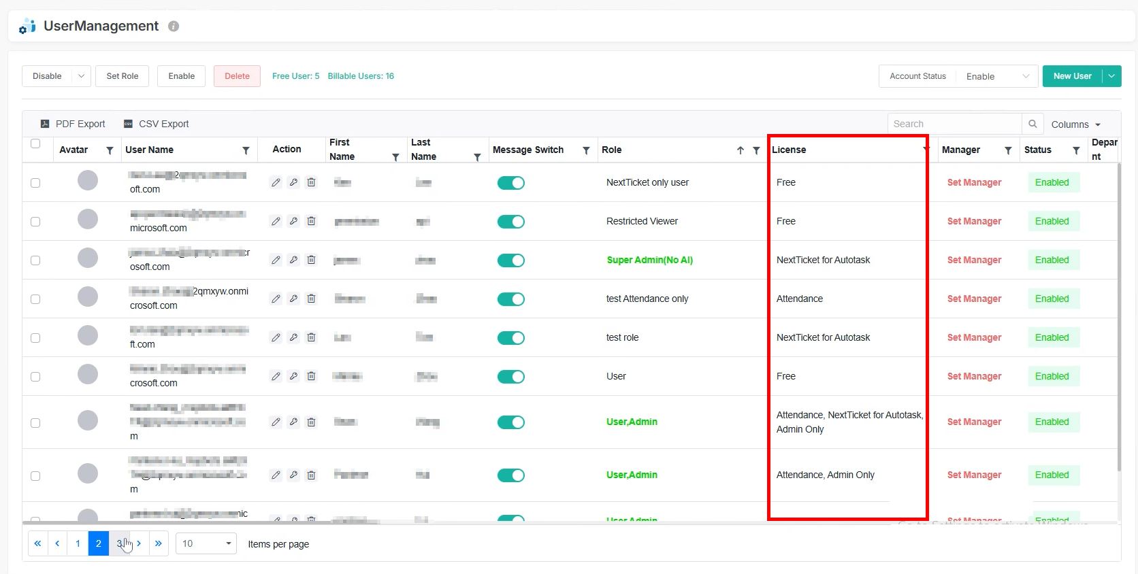Delete the Super Admin(No AI) user via trash icon
The width and height of the screenshot is (1138, 574).
[311, 260]
